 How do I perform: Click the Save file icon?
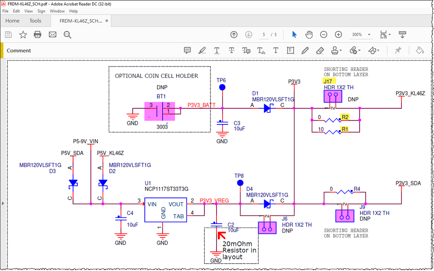8,35
